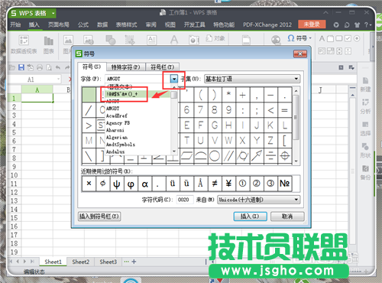The width and height of the screenshot is (382, 283).
Task: Select the + character in symbol grid
Action: (x=242, y=95)
